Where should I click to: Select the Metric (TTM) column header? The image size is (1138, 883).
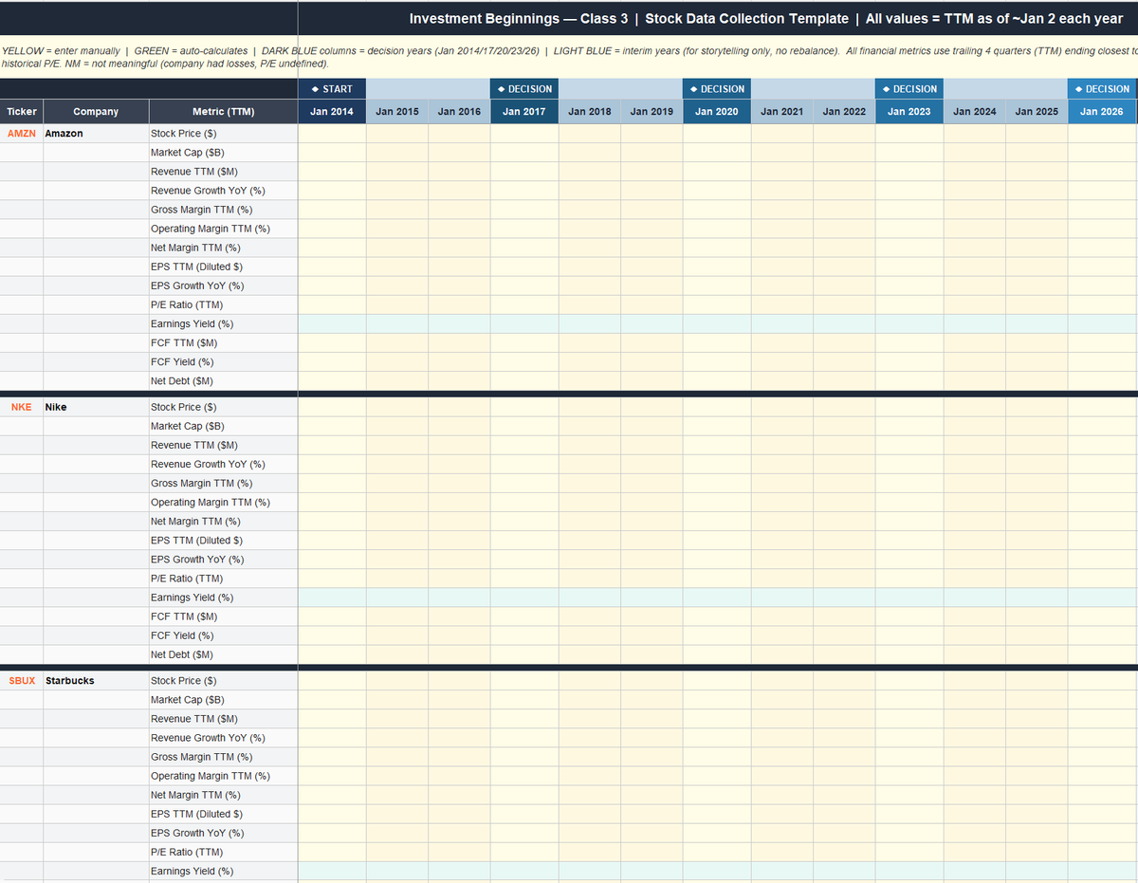(x=223, y=112)
